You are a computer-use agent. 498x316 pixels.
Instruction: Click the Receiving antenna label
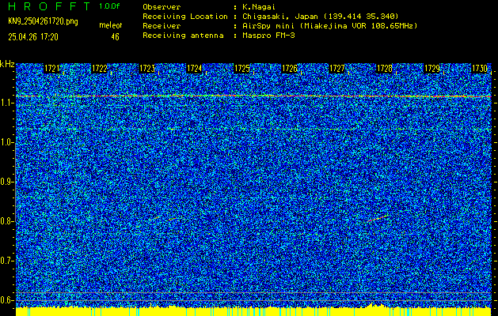183,36
